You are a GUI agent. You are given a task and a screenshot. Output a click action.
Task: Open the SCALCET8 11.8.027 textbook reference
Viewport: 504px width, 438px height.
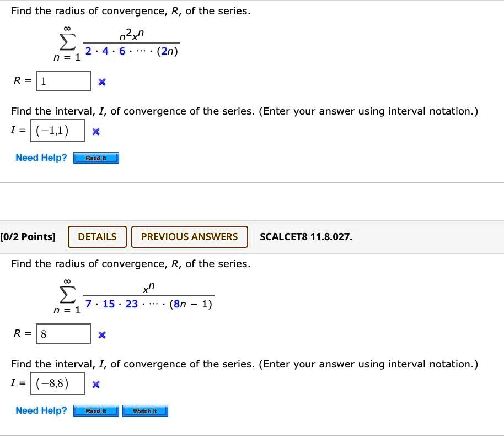[305, 237]
